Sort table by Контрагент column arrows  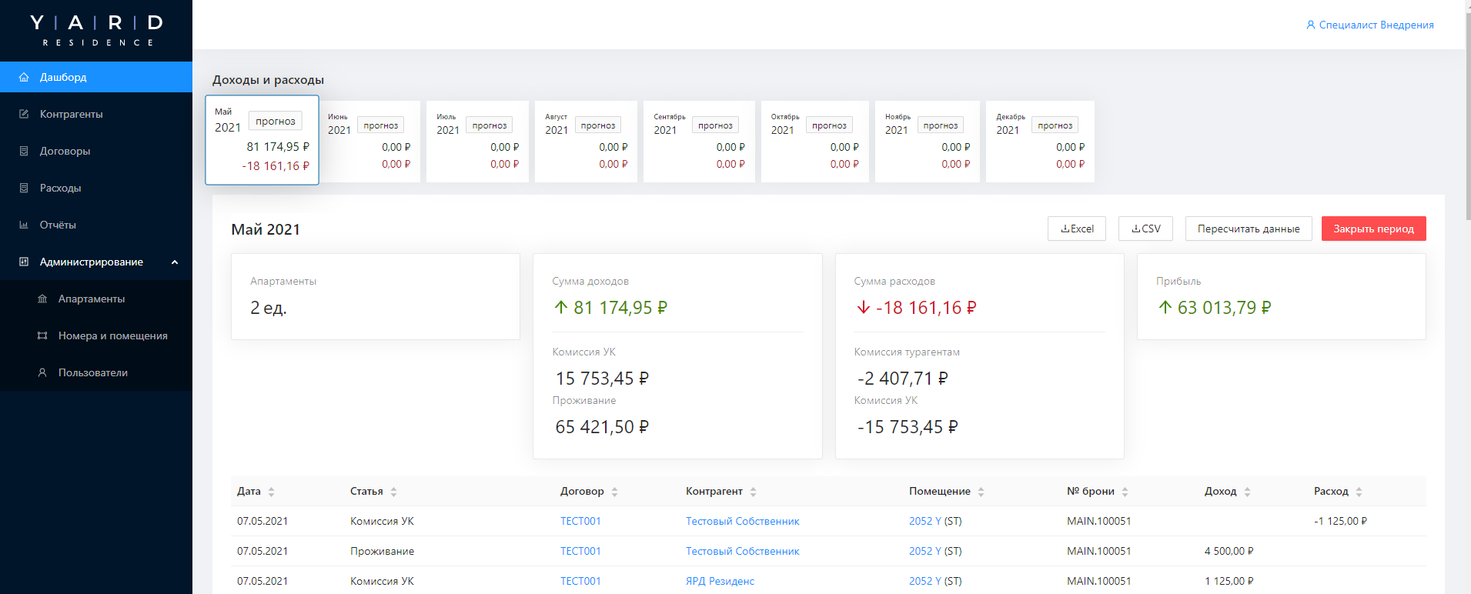point(753,492)
